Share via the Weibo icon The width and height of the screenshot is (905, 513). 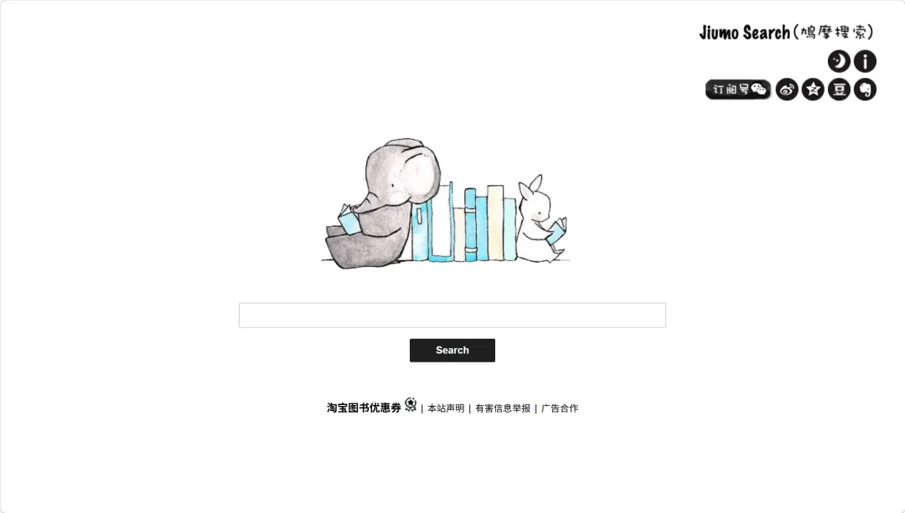(787, 90)
